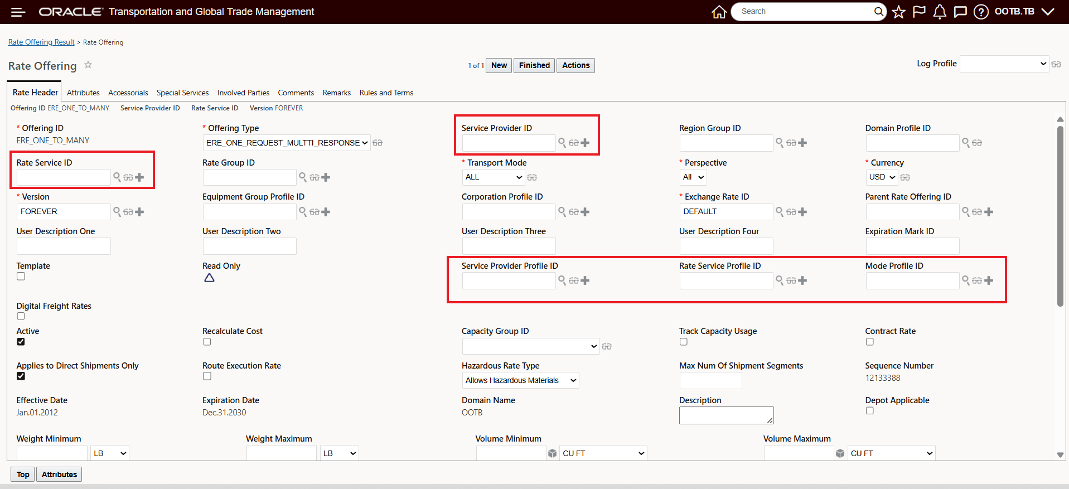This screenshot has width=1069, height=489.
Task: Click the Finished button
Action: pos(534,65)
